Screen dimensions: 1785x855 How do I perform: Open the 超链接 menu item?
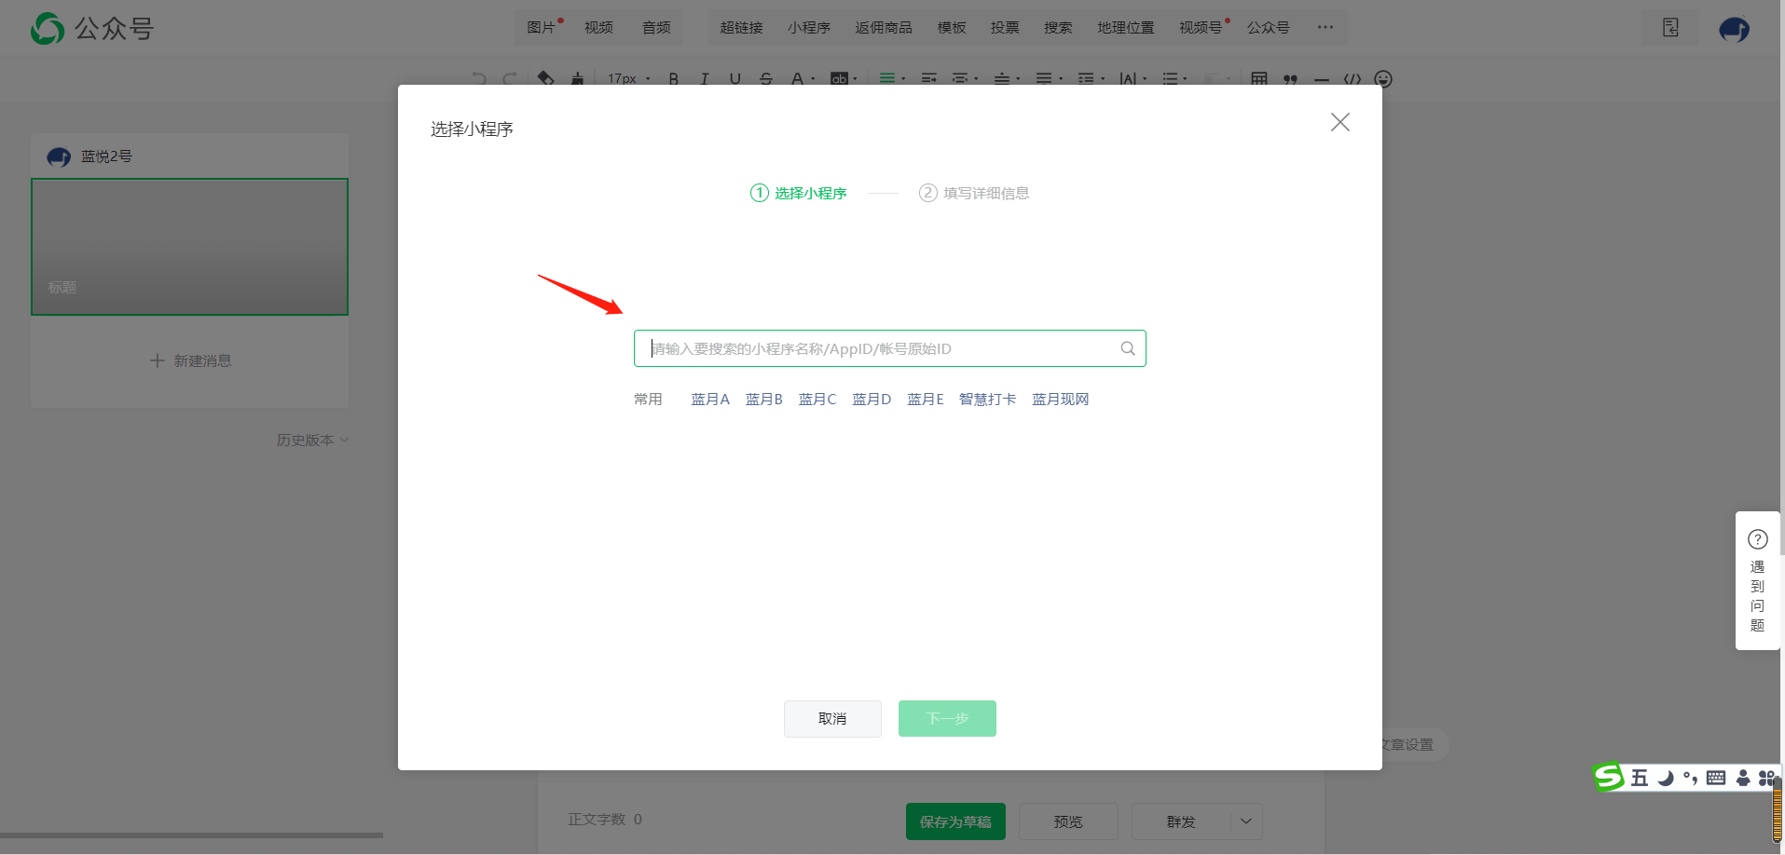[x=741, y=28]
